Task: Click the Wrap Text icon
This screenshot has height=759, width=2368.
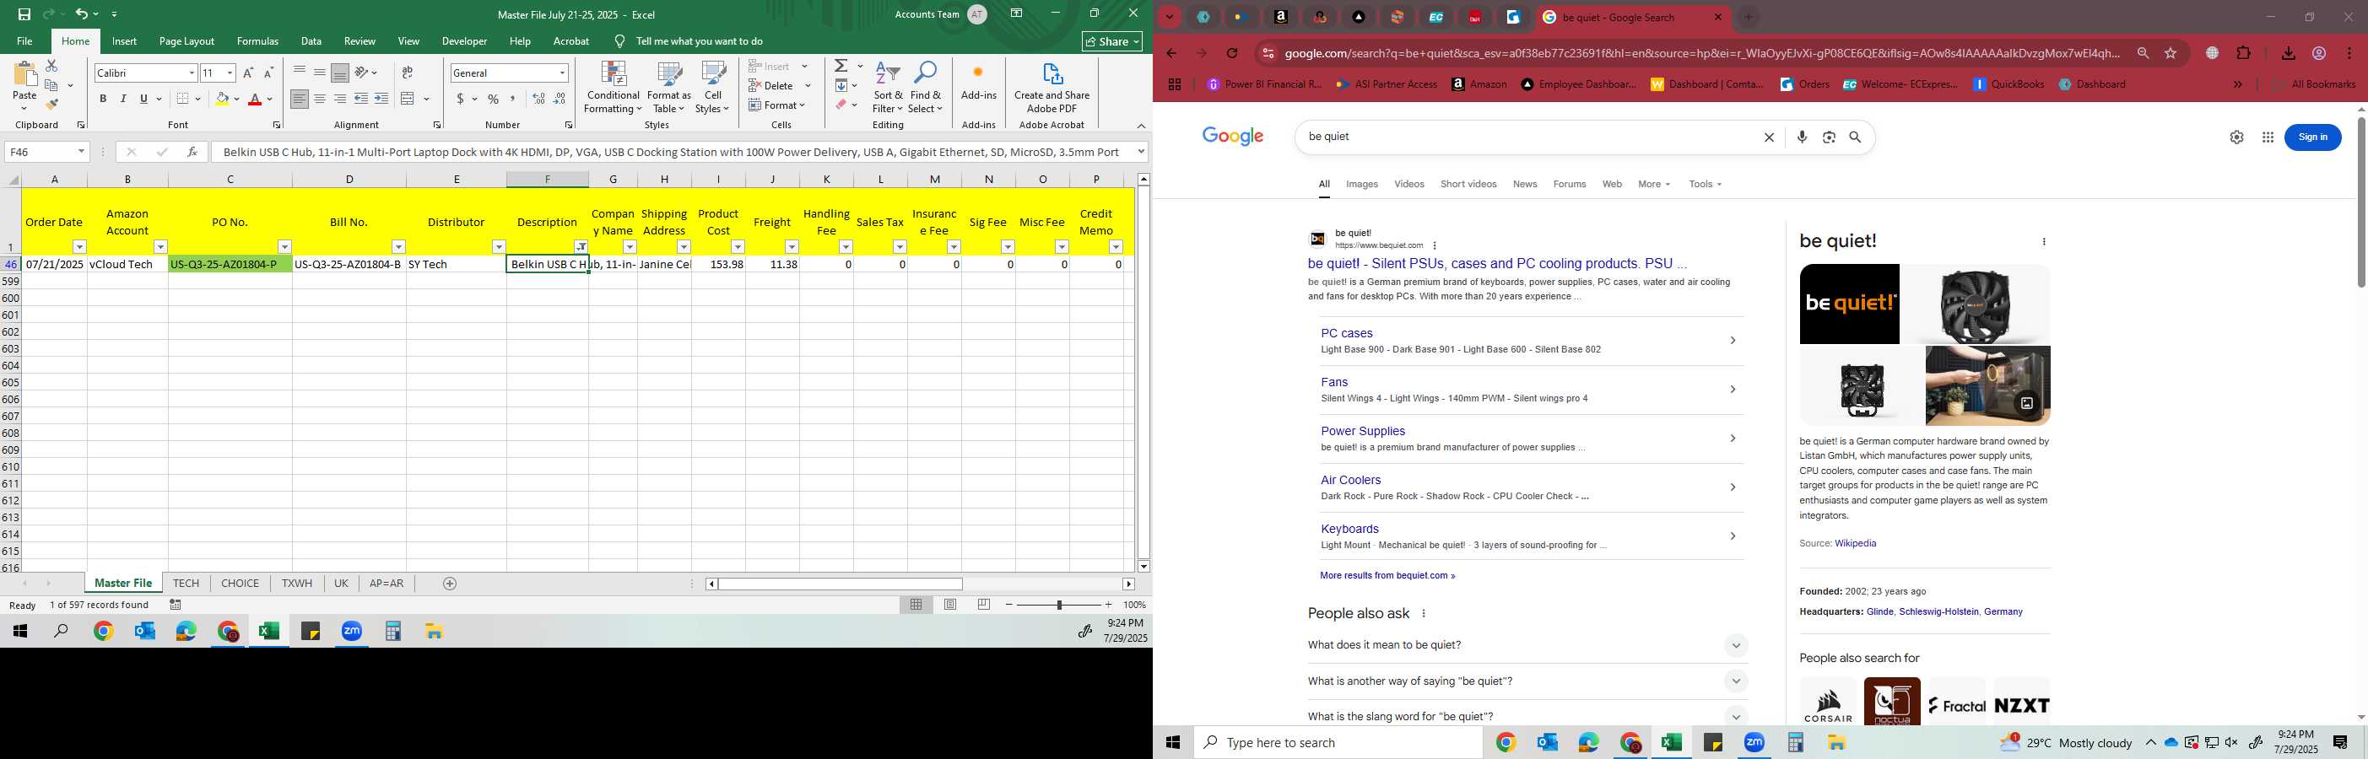Action: click(408, 73)
